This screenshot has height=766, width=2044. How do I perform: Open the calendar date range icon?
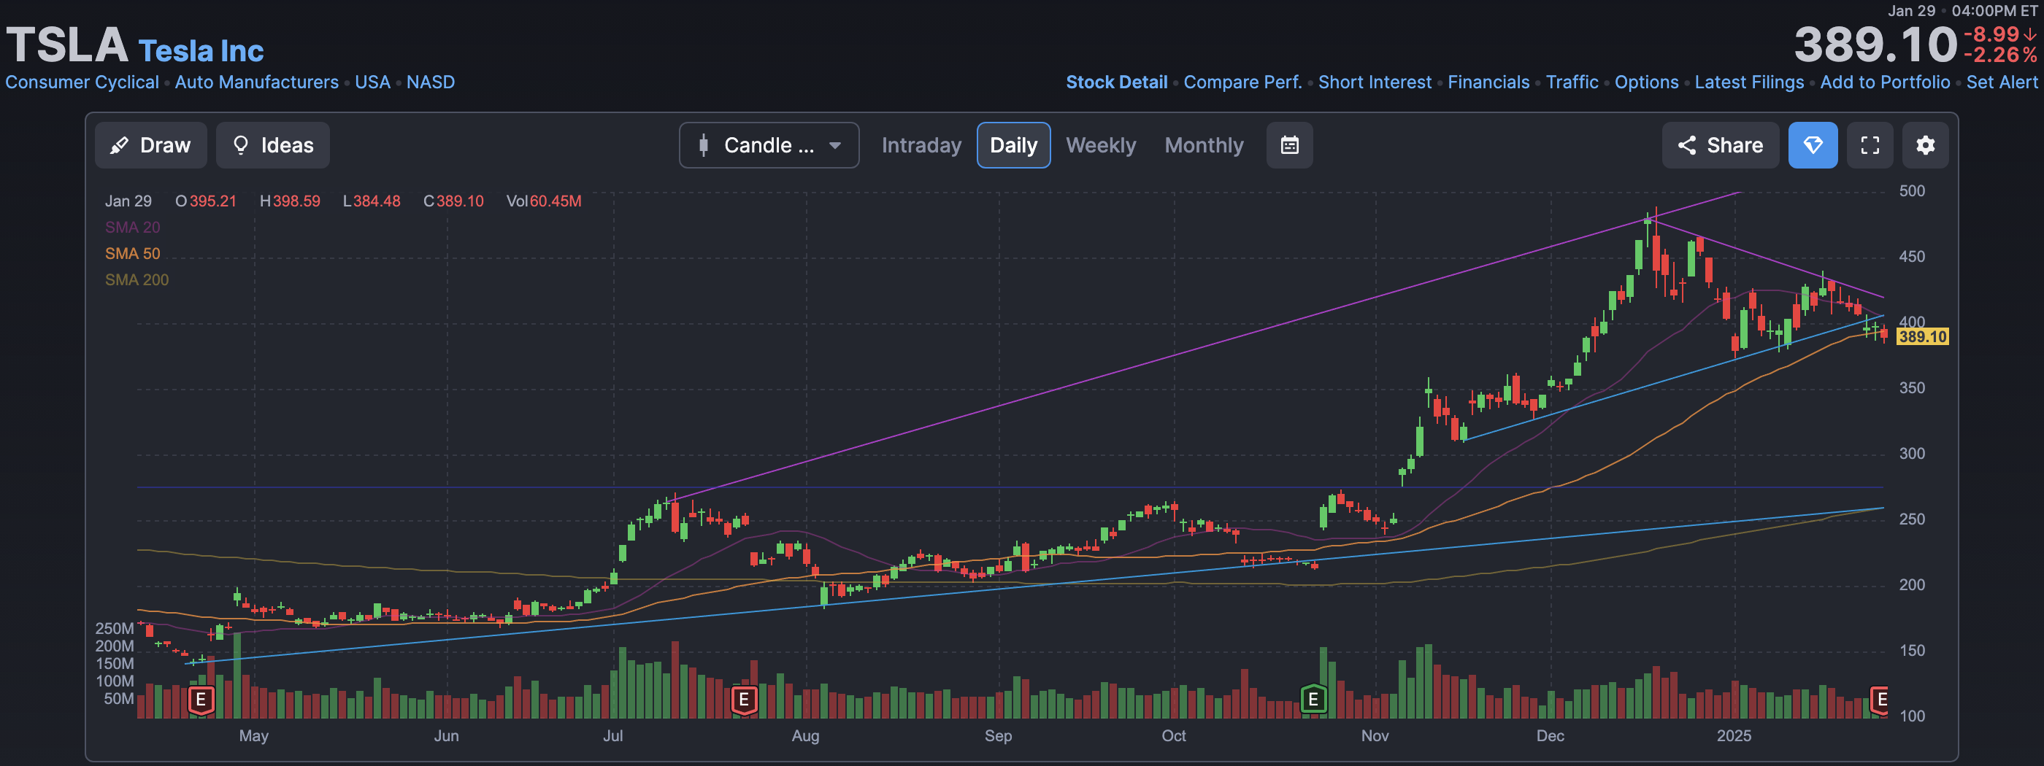(x=1289, y=145)
